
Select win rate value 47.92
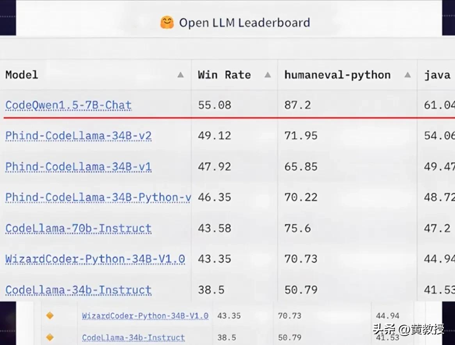click(215, 167)
